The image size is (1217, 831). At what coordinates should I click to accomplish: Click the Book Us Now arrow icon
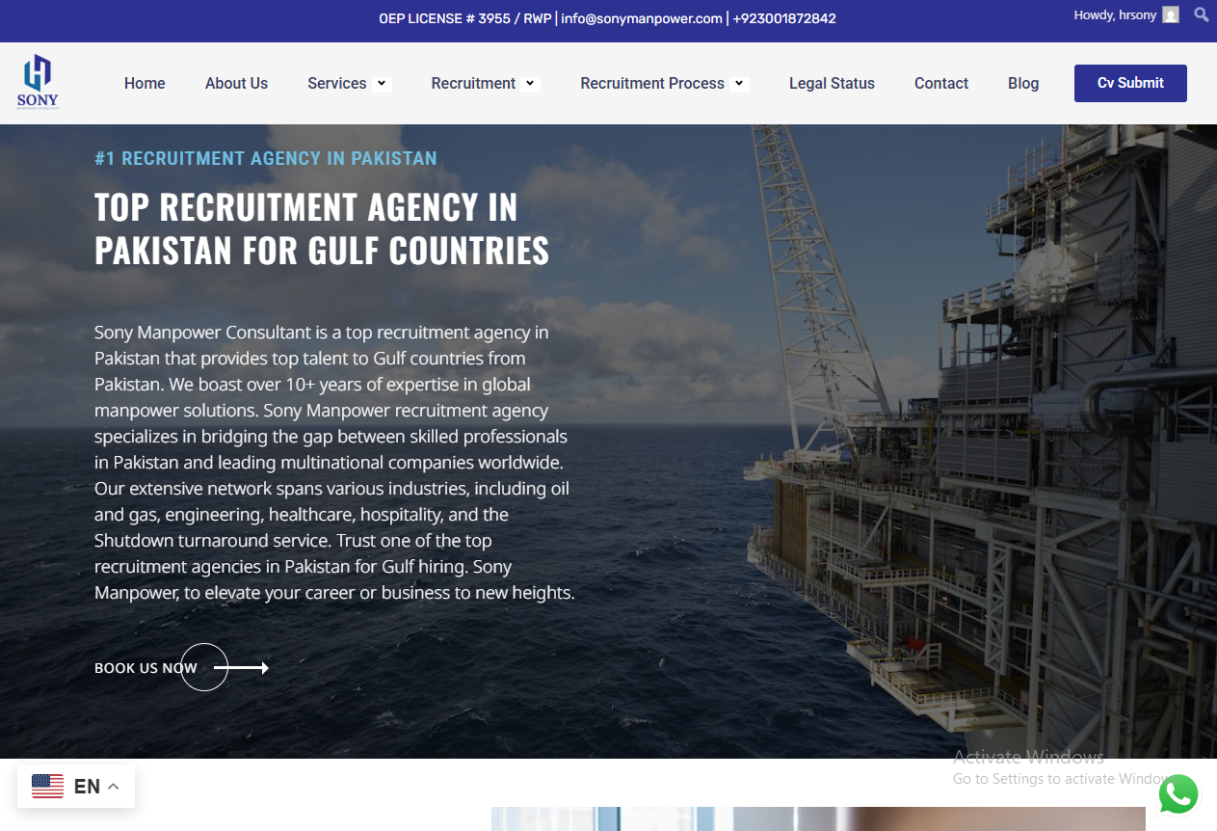[241, 667]
